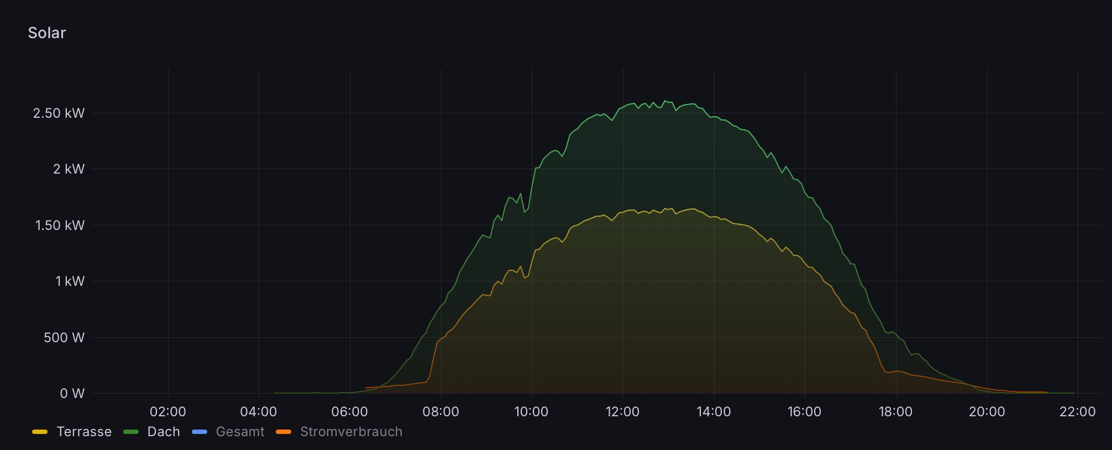The width and height of the screenshot is (1112, 450).
Task: Click the 10:00 time axis label
Action: tap(532, 412)
